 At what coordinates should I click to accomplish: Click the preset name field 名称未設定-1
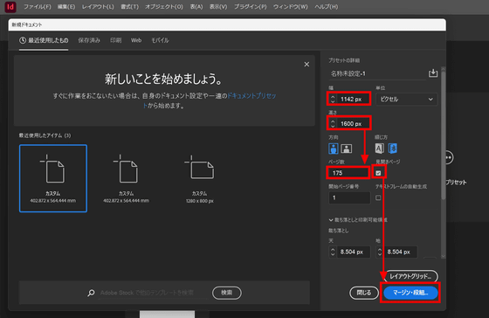coord(377,73)
